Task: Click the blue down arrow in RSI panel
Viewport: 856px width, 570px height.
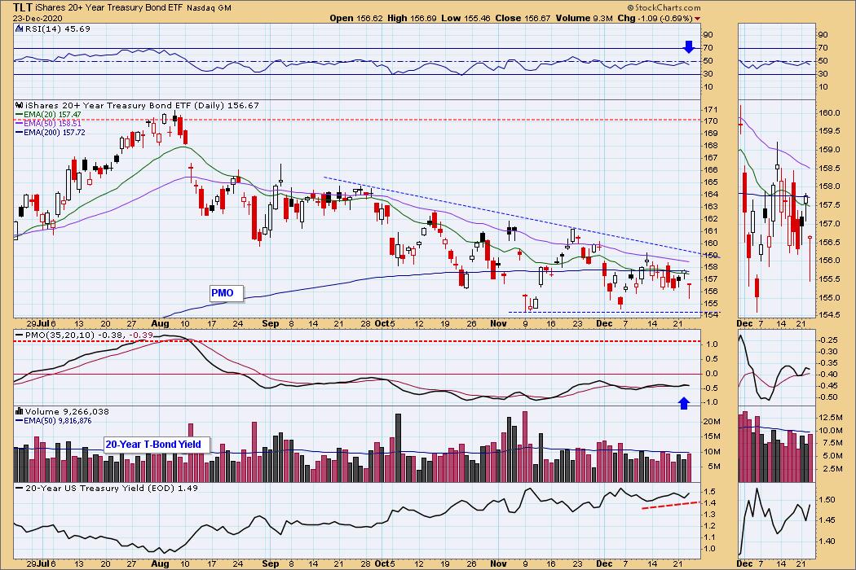Action: pos(689,47)
